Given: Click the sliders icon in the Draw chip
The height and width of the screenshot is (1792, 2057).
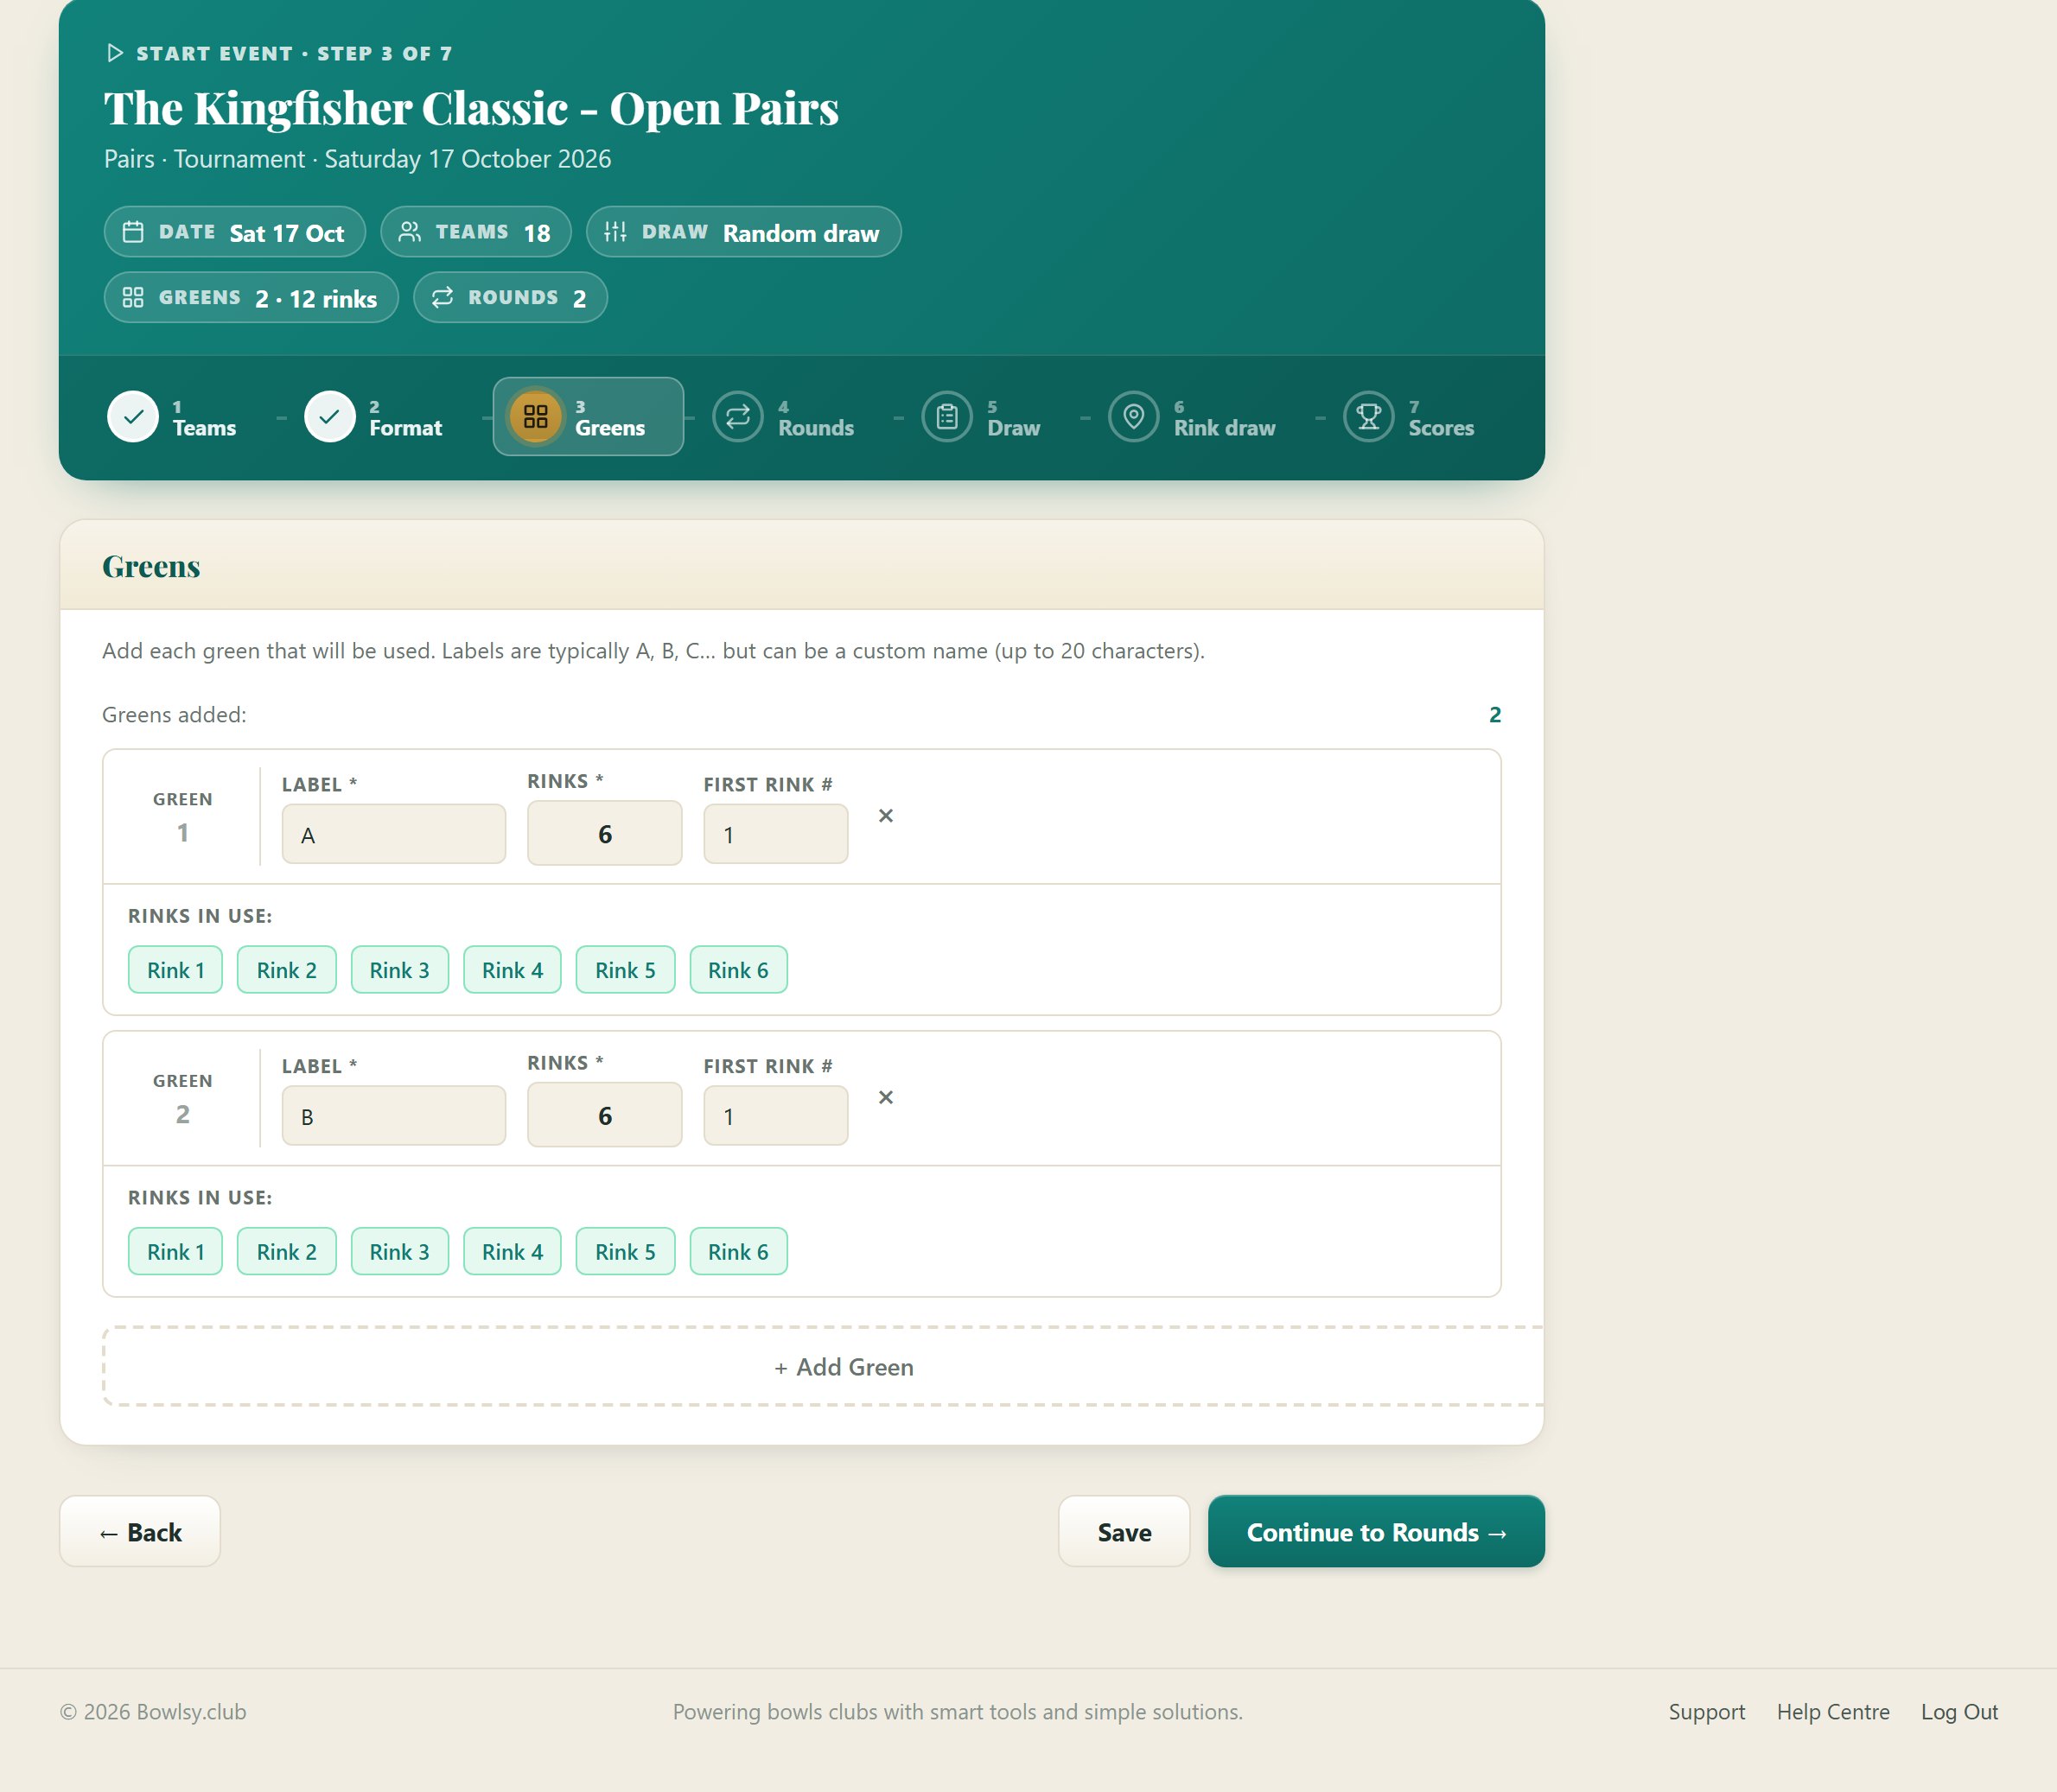Looking at the screenshot, I should [615, 232].
